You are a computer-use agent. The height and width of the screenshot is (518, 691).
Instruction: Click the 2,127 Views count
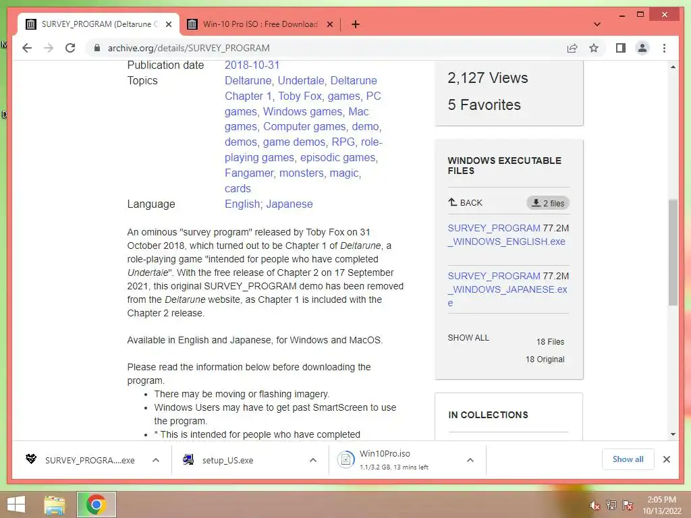pos(487,78)
